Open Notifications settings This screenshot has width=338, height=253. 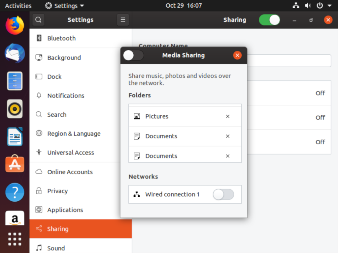click(x=66, y=96)
